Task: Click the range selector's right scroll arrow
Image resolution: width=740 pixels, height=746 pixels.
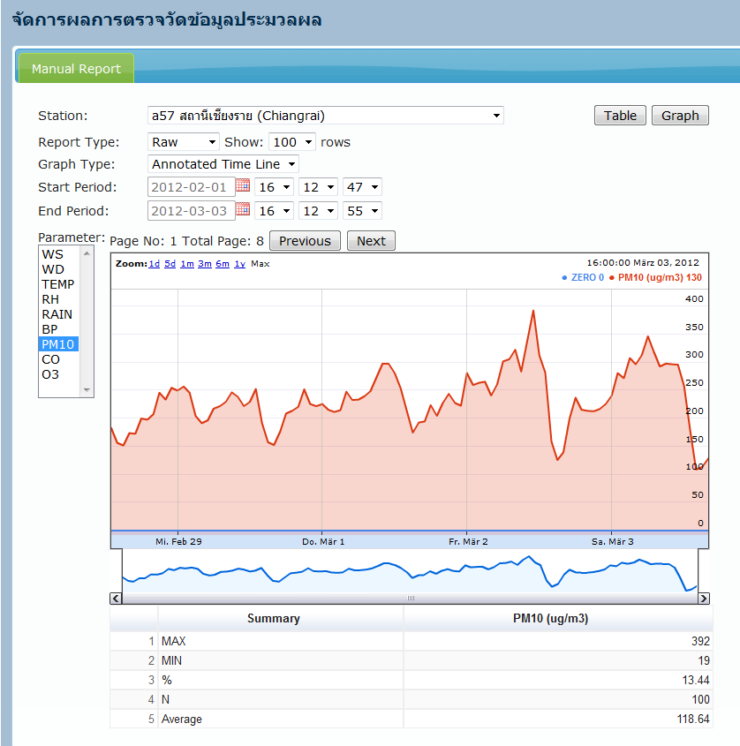Action: (x=704, y=599)
